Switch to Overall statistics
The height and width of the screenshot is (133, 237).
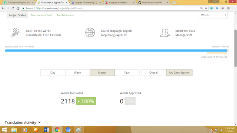[x=154, y=73]
